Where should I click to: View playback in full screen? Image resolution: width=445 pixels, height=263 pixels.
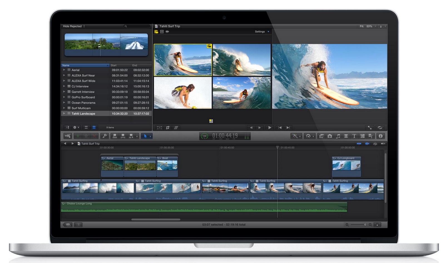[x=370, y=128]
